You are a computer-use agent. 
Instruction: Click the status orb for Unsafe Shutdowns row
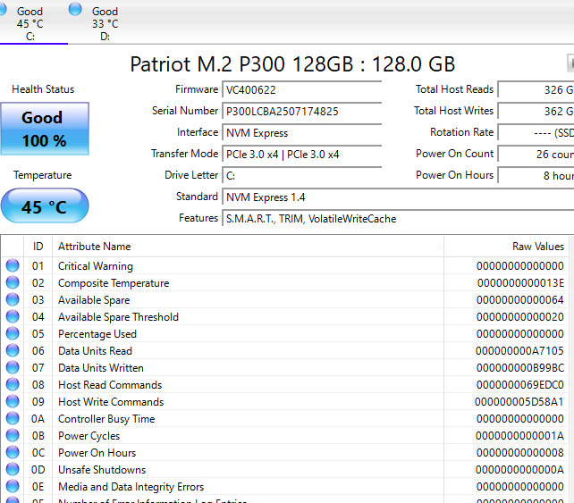coord(13,469)
